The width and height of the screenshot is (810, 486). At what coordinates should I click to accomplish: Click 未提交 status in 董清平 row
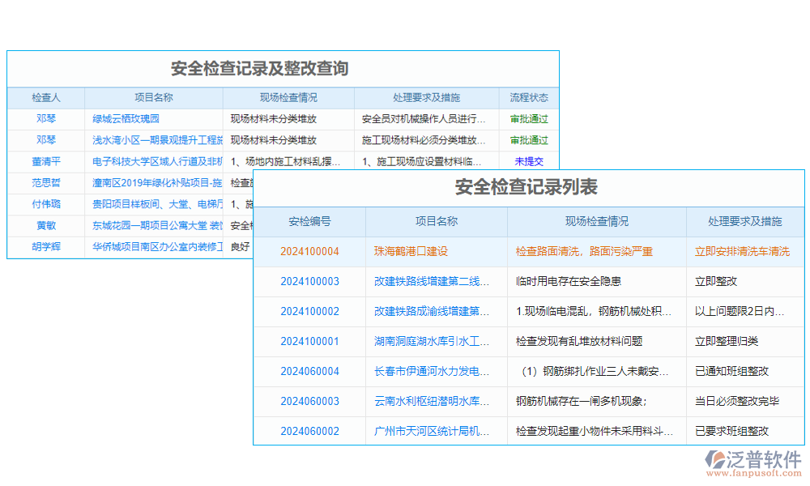[530, 161]
